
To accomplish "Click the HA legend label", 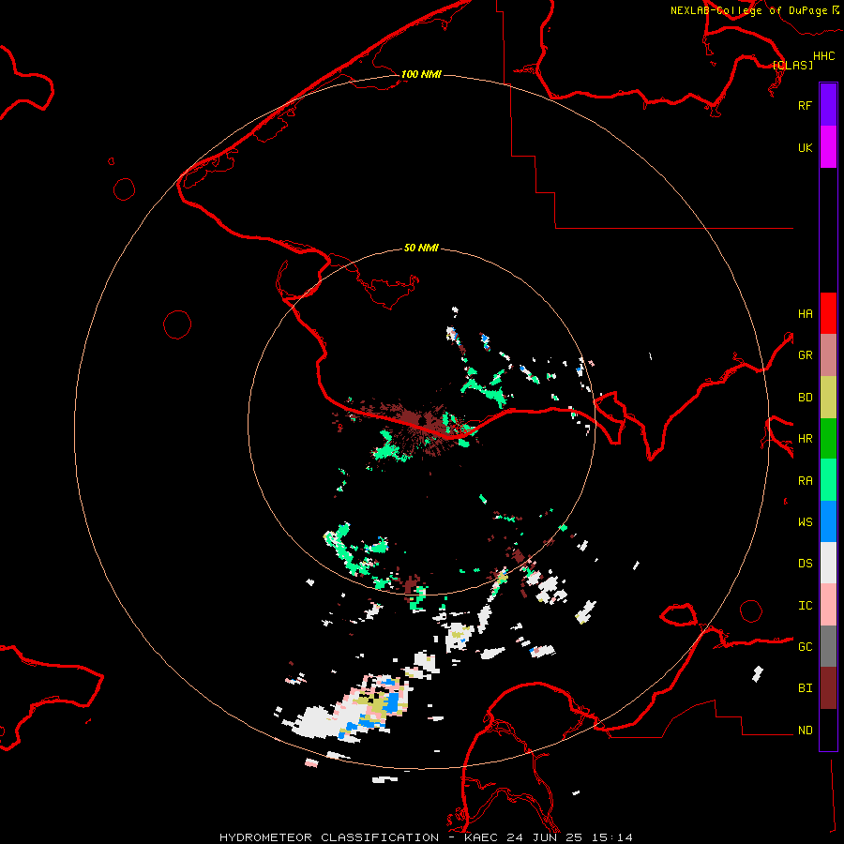I will (x=805, y=313).
